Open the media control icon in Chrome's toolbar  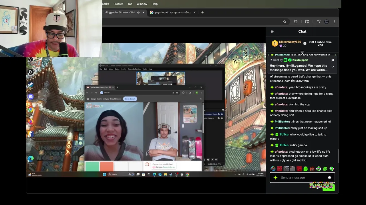[x=319, y=22]
